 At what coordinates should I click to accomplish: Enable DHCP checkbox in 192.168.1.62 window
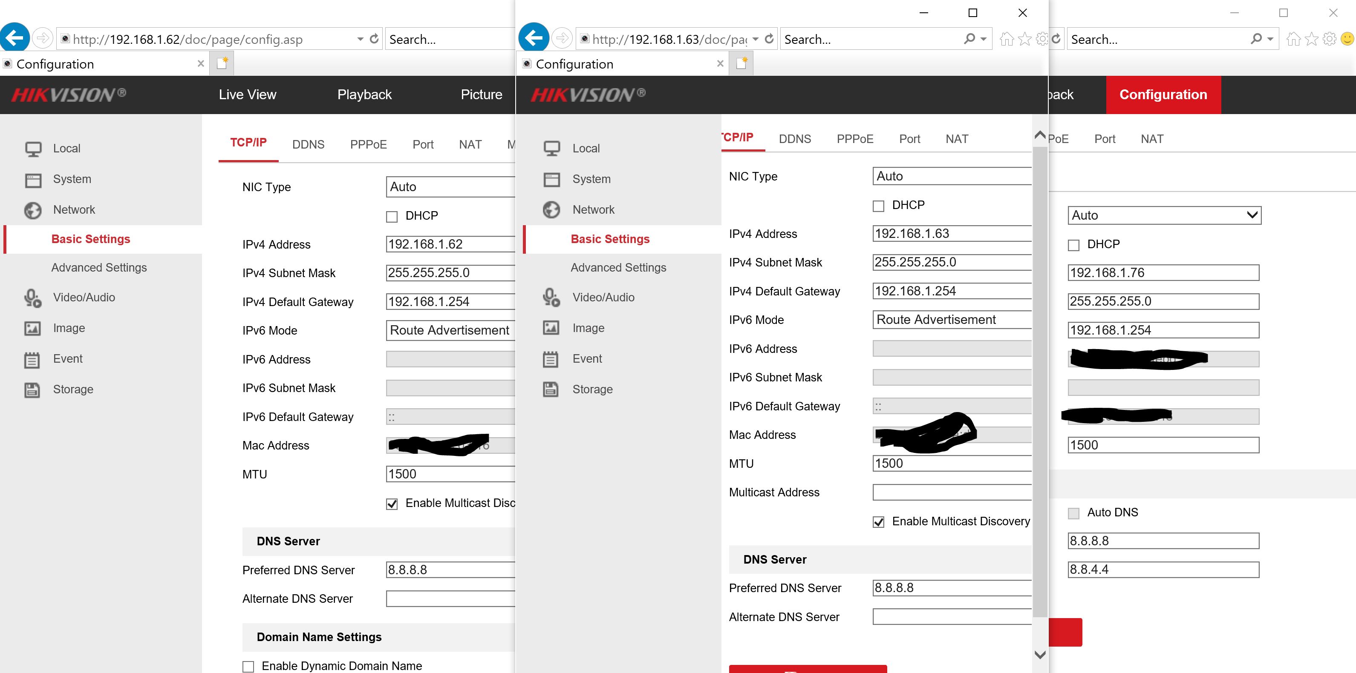point(392,217)
